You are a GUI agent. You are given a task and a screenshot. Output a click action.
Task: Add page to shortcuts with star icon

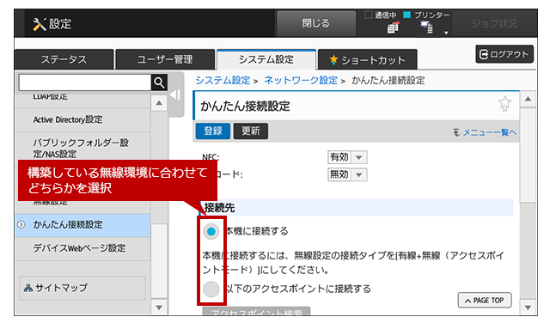[504, 103]
